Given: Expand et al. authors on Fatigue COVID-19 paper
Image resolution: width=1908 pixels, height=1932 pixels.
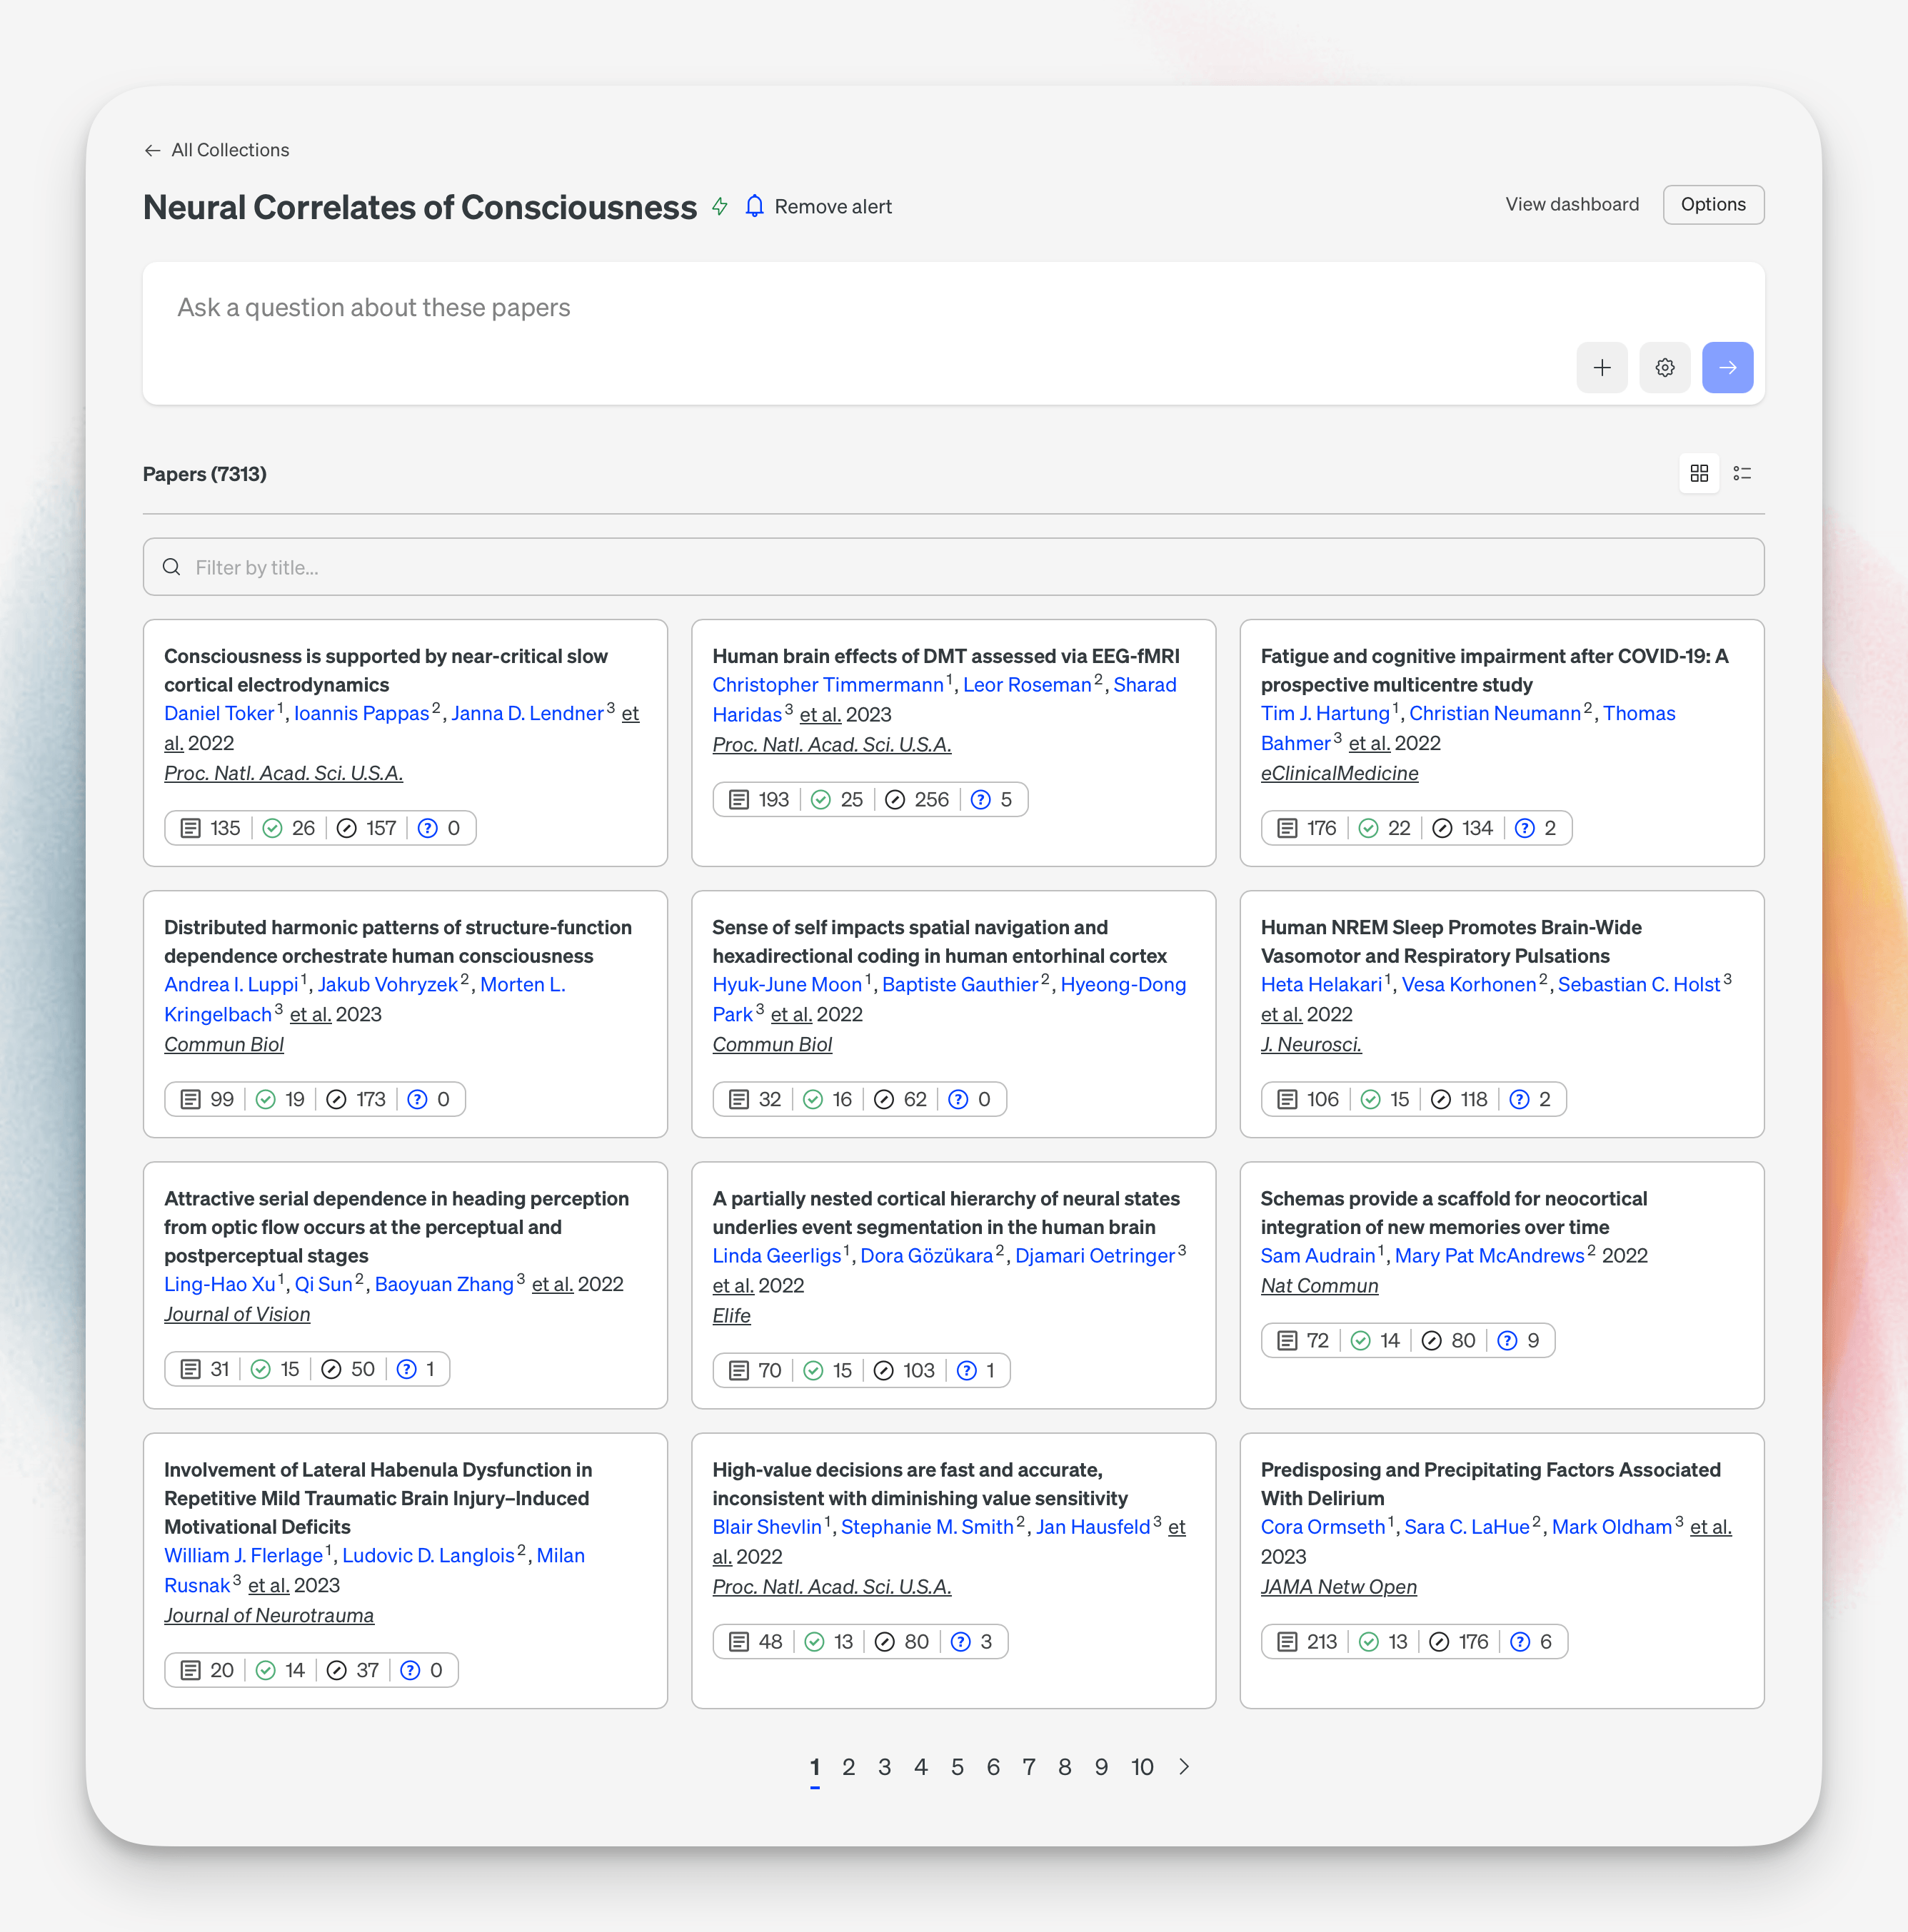Looking at the screenshot, I should pyautogui.click(x=1369, y=743).
